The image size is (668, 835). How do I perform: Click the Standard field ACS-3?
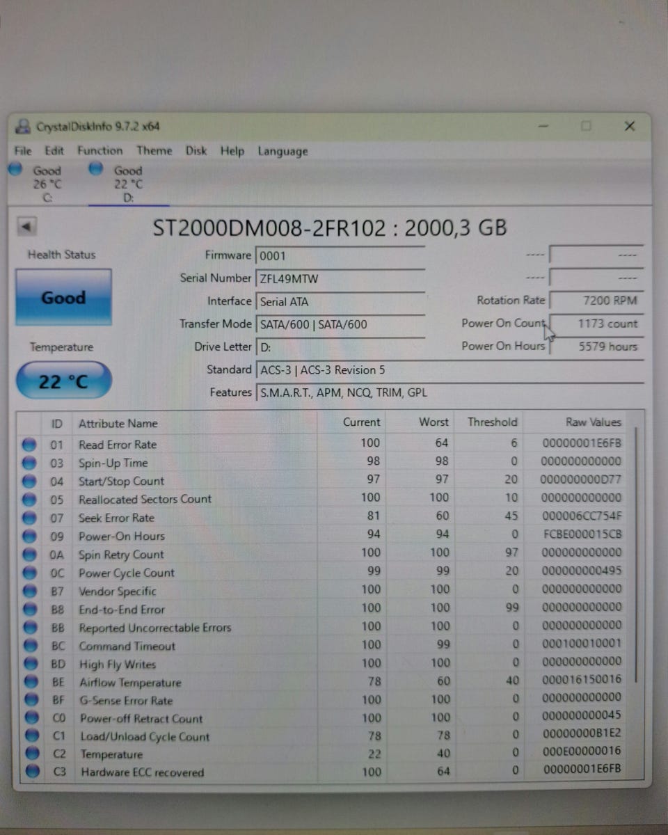(450, 370)
